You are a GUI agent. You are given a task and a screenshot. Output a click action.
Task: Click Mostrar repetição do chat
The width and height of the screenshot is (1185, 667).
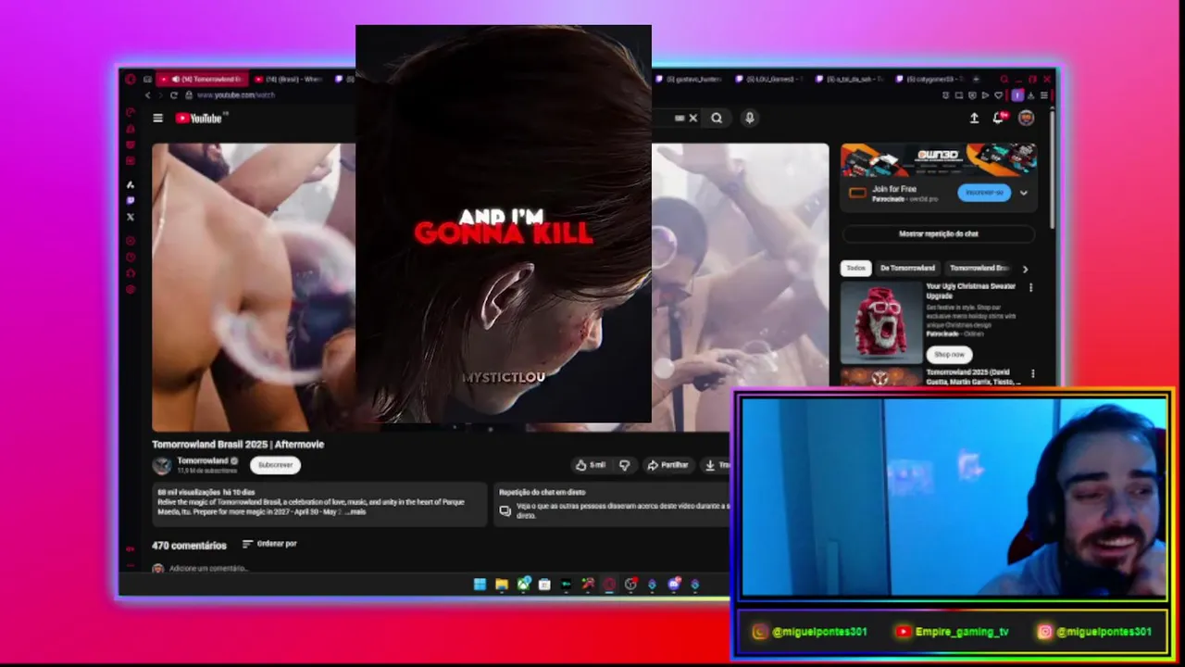pos(938,234)
